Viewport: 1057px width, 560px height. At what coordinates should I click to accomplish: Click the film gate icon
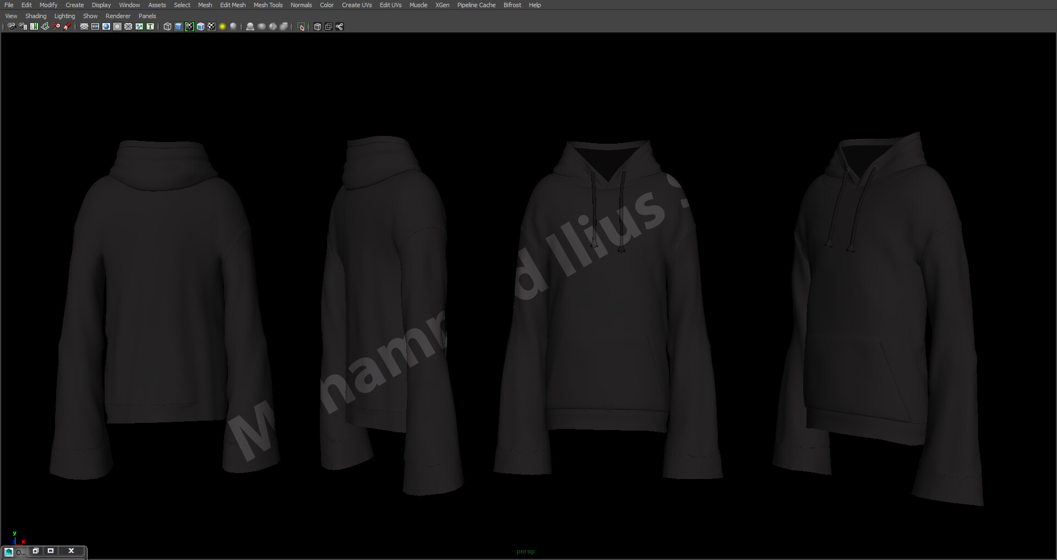point(95,26)
